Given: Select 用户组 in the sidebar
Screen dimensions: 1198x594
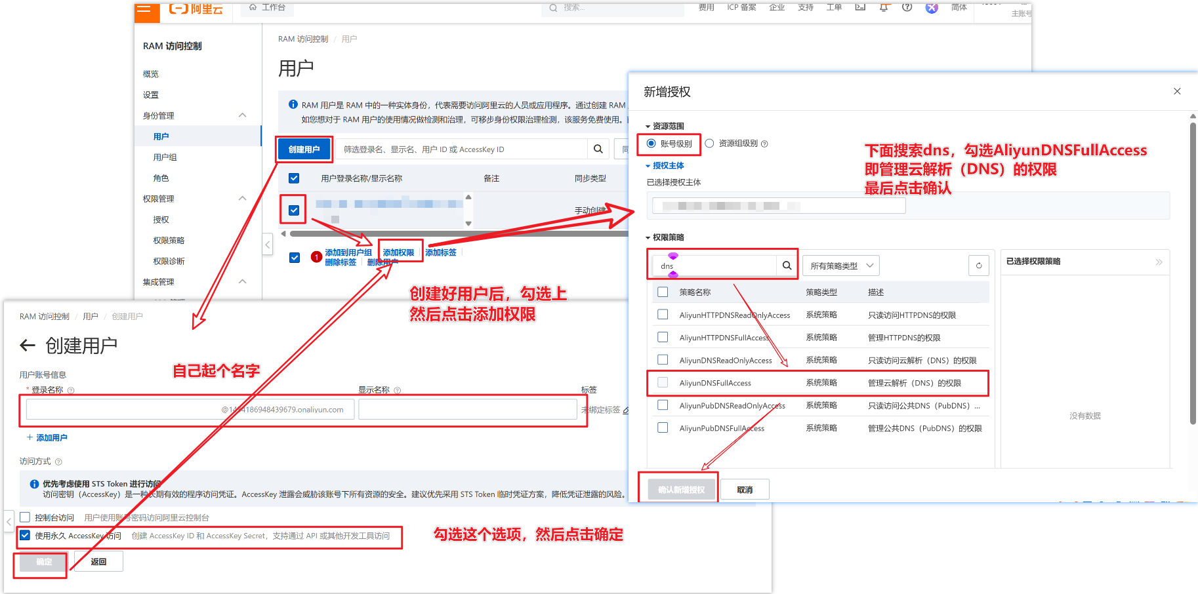Looking at the screenshot, I should click(165, 157).
